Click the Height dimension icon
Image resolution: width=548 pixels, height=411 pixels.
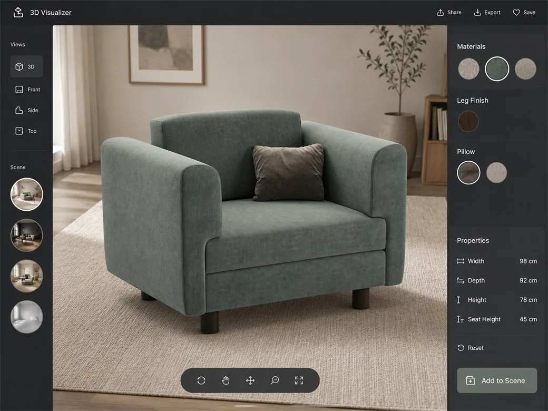(x=458, y=300)
